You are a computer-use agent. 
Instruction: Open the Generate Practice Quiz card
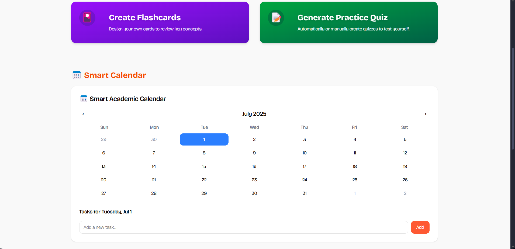pyautogui.click(x=348, y=22)
